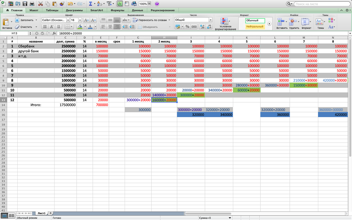Open number format Общий dropdown
The width and height of the screenshot is (352, 220).
coord(210,20)
